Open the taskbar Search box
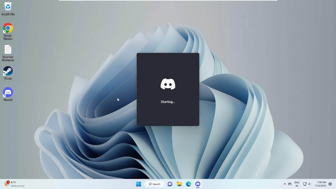This screenshot has height=189, width=336. [x=154, y=184]
